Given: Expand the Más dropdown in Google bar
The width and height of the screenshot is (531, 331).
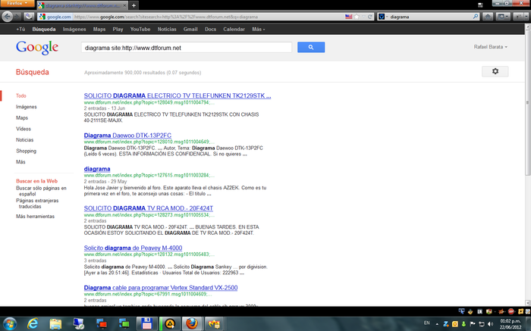Looking at the screenshot, I should tap(259, 29).
